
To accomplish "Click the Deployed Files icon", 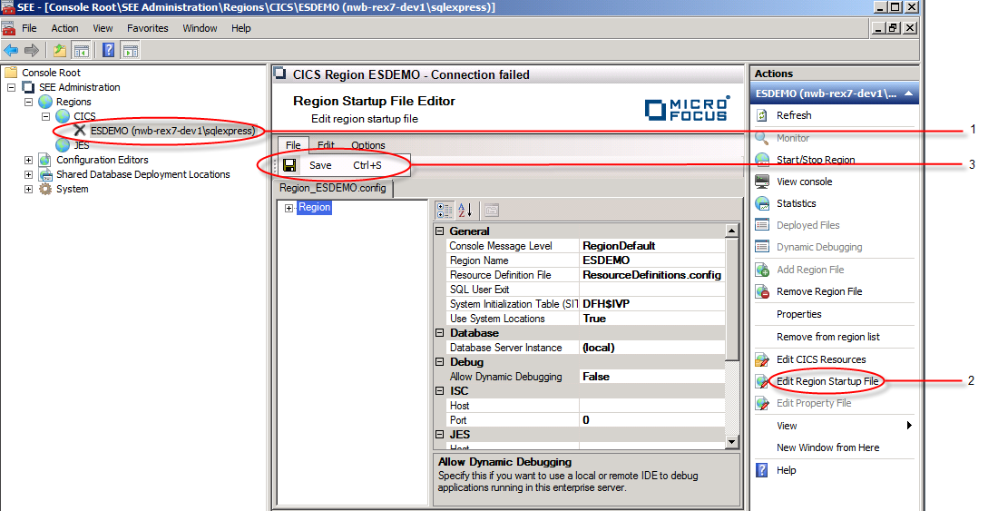I will pyautogui.click(x=762, y=225).
